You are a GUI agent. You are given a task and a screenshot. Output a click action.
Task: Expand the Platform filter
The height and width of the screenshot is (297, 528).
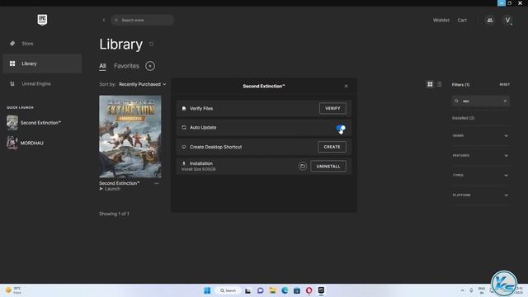pos(480,195)
